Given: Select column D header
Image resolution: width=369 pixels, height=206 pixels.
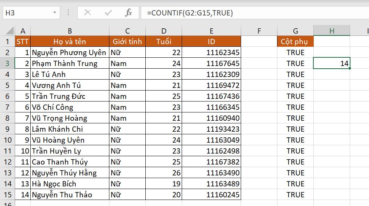Looking at the screenshot, I should click(164, 31).
